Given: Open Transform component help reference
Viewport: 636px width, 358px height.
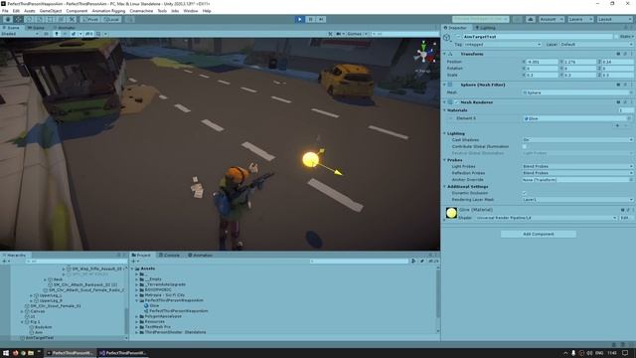Looking at the screenshot, I should click(618, 54).
